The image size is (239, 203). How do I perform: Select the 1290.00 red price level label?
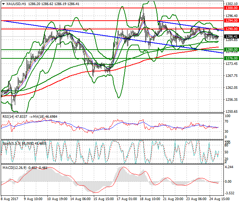click(231, 29)
